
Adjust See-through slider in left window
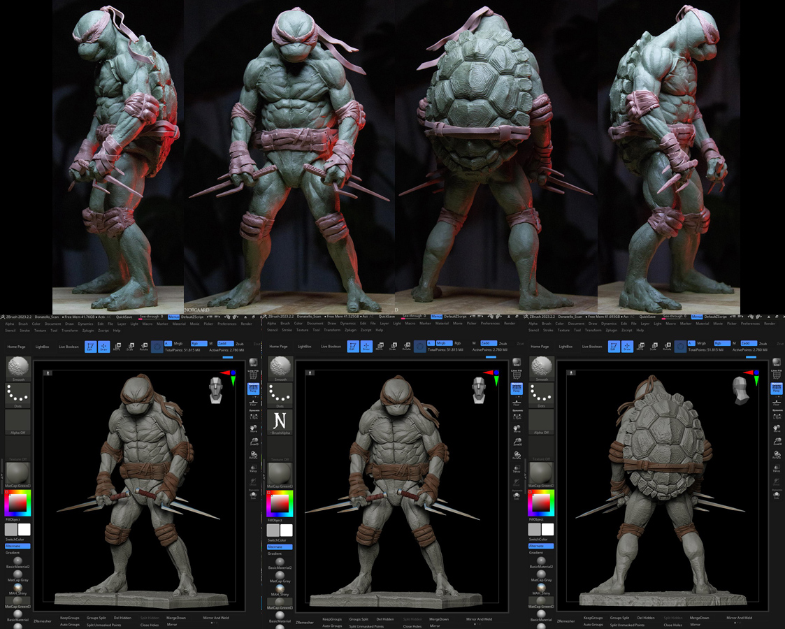[151, 317]
